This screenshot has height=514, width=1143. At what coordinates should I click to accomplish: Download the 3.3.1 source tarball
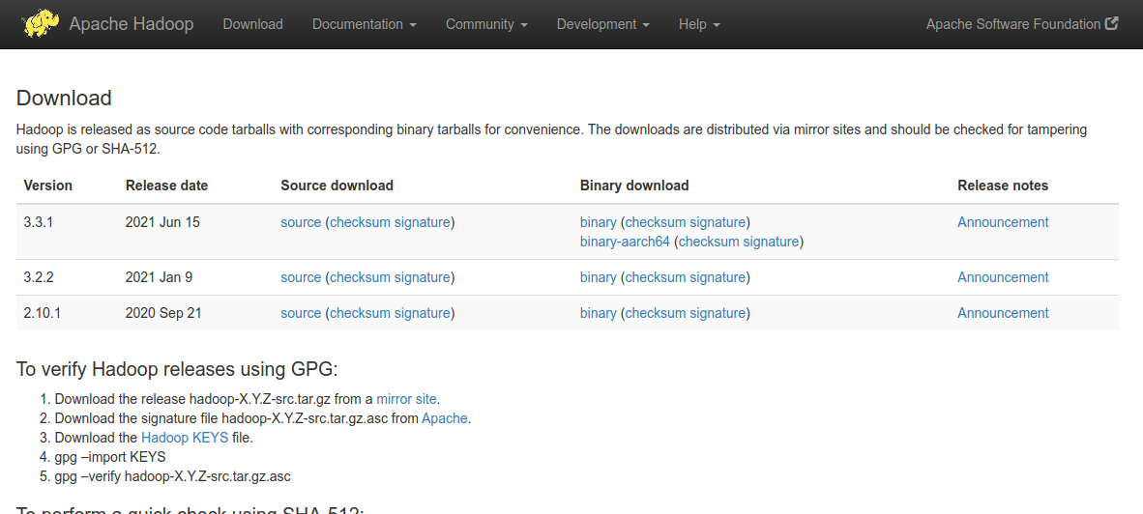[x=301, y=222]
